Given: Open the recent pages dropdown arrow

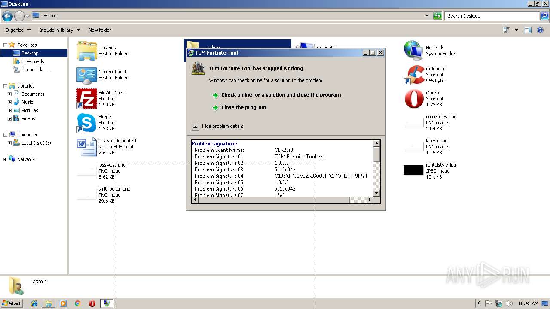Looking at the screenshot, I should coord(28,16).
